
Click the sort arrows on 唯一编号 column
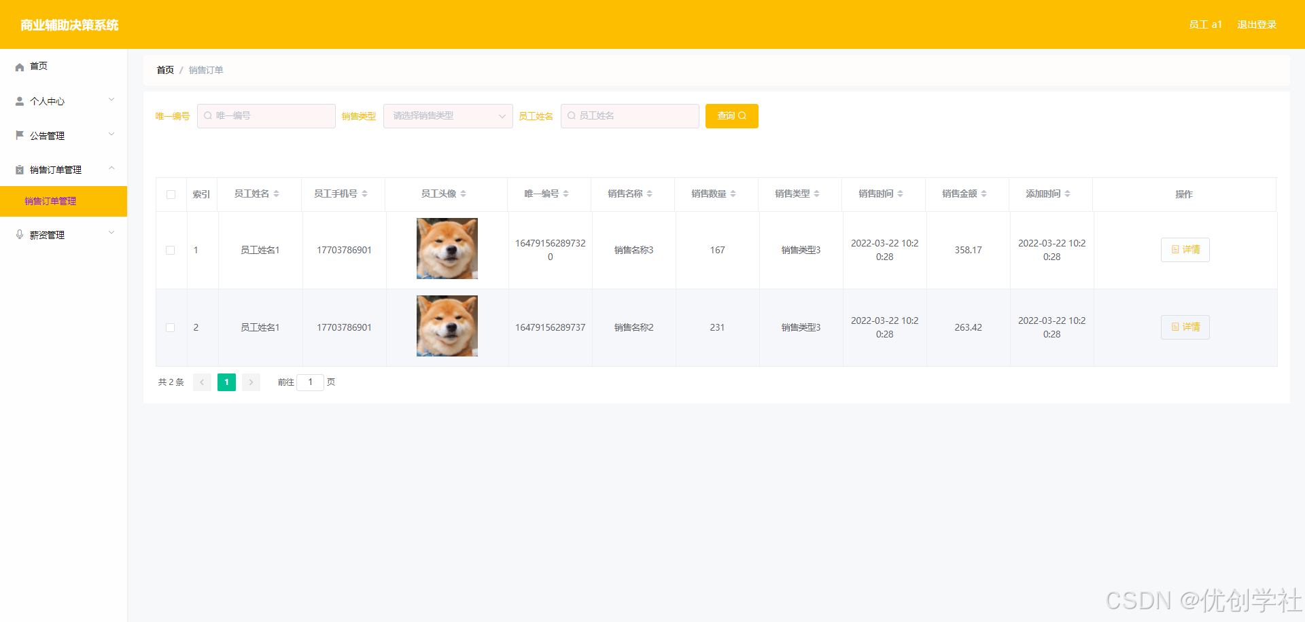pos(566,194)
